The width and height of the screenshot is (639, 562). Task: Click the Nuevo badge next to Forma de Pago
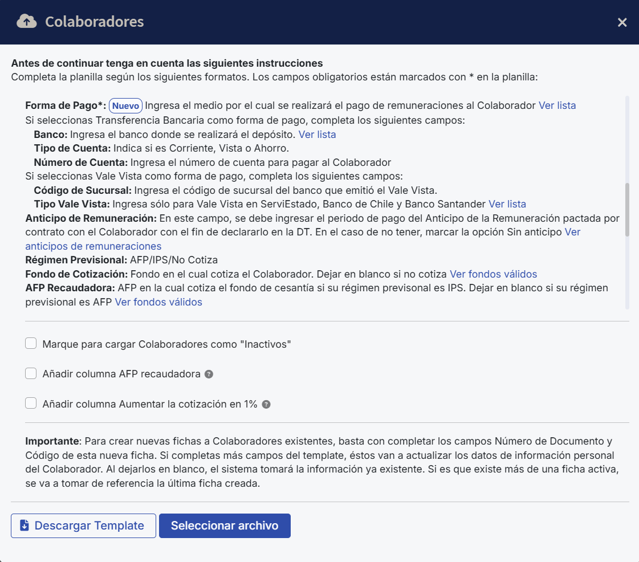[125, 105]
